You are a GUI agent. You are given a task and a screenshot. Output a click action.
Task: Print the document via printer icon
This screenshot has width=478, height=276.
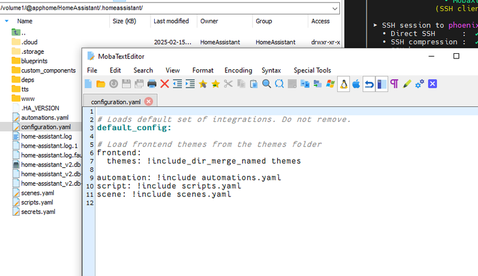tap(152, 84)
